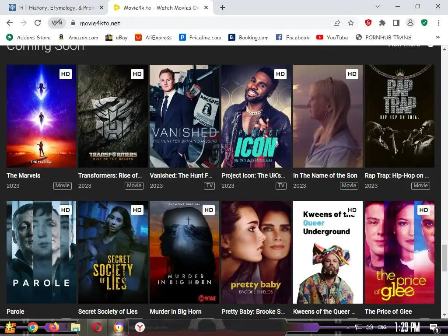Click the movie4kto.net address field

tap(100, 23)
